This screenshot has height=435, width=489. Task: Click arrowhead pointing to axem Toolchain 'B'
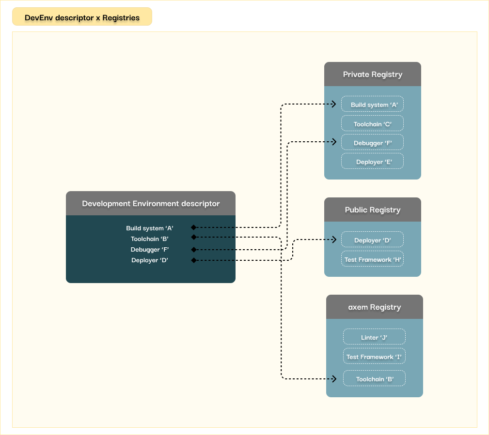point(334,379)
